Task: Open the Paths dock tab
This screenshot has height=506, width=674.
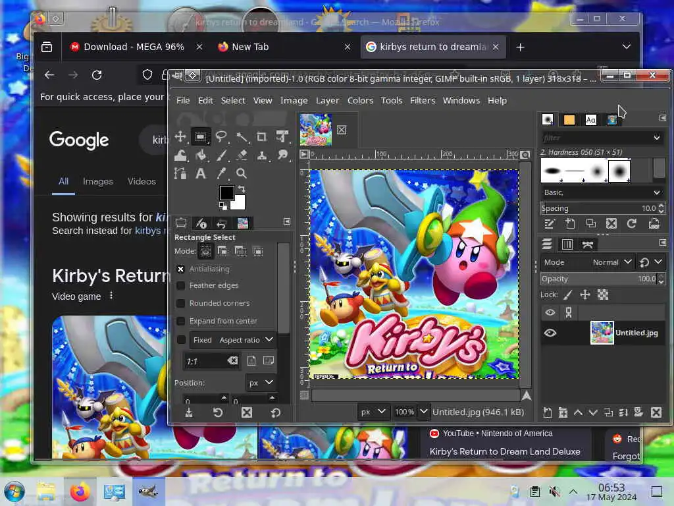Action: pyautogui.click(x=588, y=244)
